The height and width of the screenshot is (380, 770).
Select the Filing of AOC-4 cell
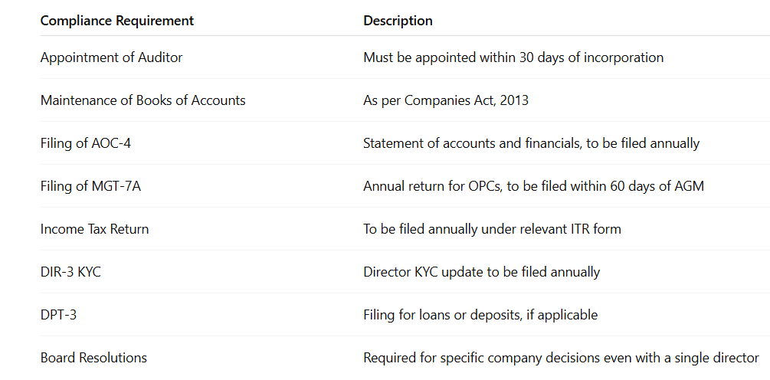(x=86, y=144)
